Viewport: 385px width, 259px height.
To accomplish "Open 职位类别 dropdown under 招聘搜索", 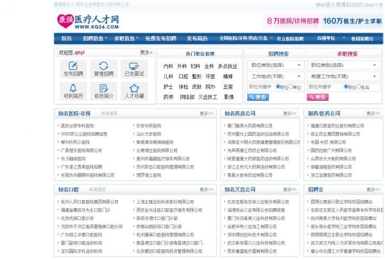I will [275, 65].
